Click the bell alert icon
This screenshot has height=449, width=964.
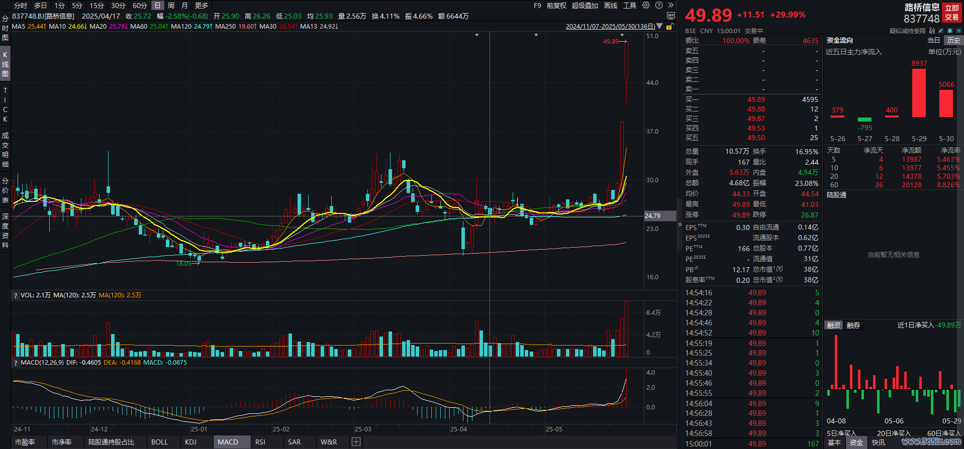click(x=950, y=31)
